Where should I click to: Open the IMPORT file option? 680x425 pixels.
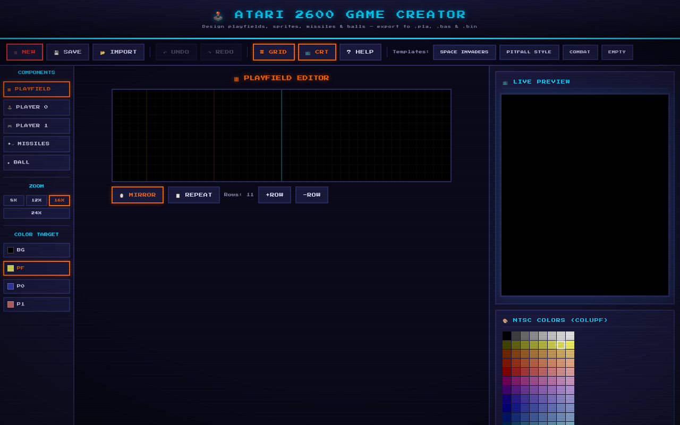click(x=118, y=52)
